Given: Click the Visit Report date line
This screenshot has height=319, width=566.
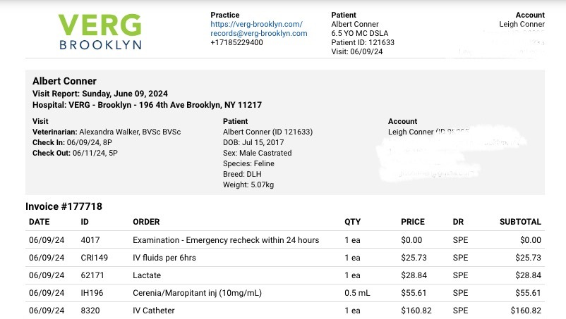Looking at the screenshot, I should 100,94.
